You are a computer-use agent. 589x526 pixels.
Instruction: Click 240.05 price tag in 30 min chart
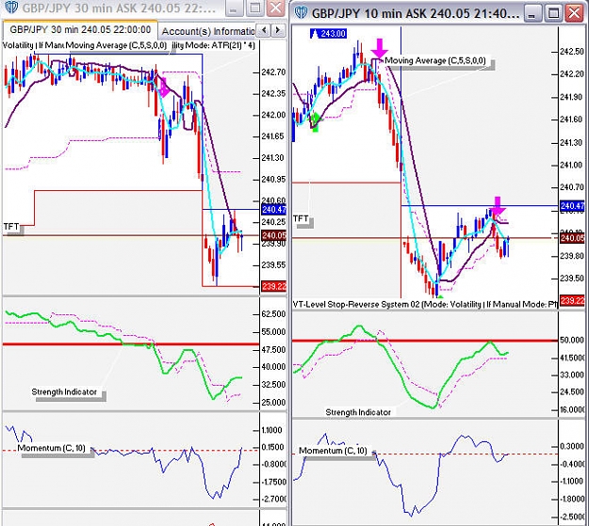pos(274,235)
